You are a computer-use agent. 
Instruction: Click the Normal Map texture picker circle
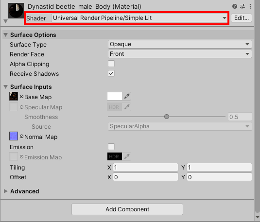pos(21,137)
